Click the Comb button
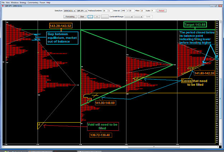The height and width of the screenshot is (152, 224). click(148, 17)
